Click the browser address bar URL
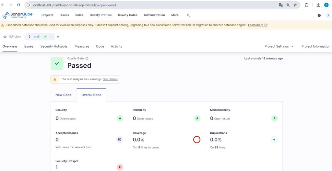This screenshot has width=332, height=171. pyautogui.click(x=74, y=5)
